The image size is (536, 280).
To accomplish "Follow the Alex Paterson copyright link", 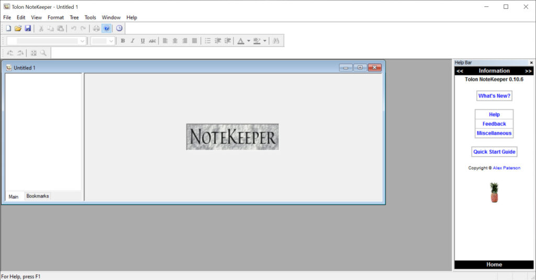I will point(506,168).
